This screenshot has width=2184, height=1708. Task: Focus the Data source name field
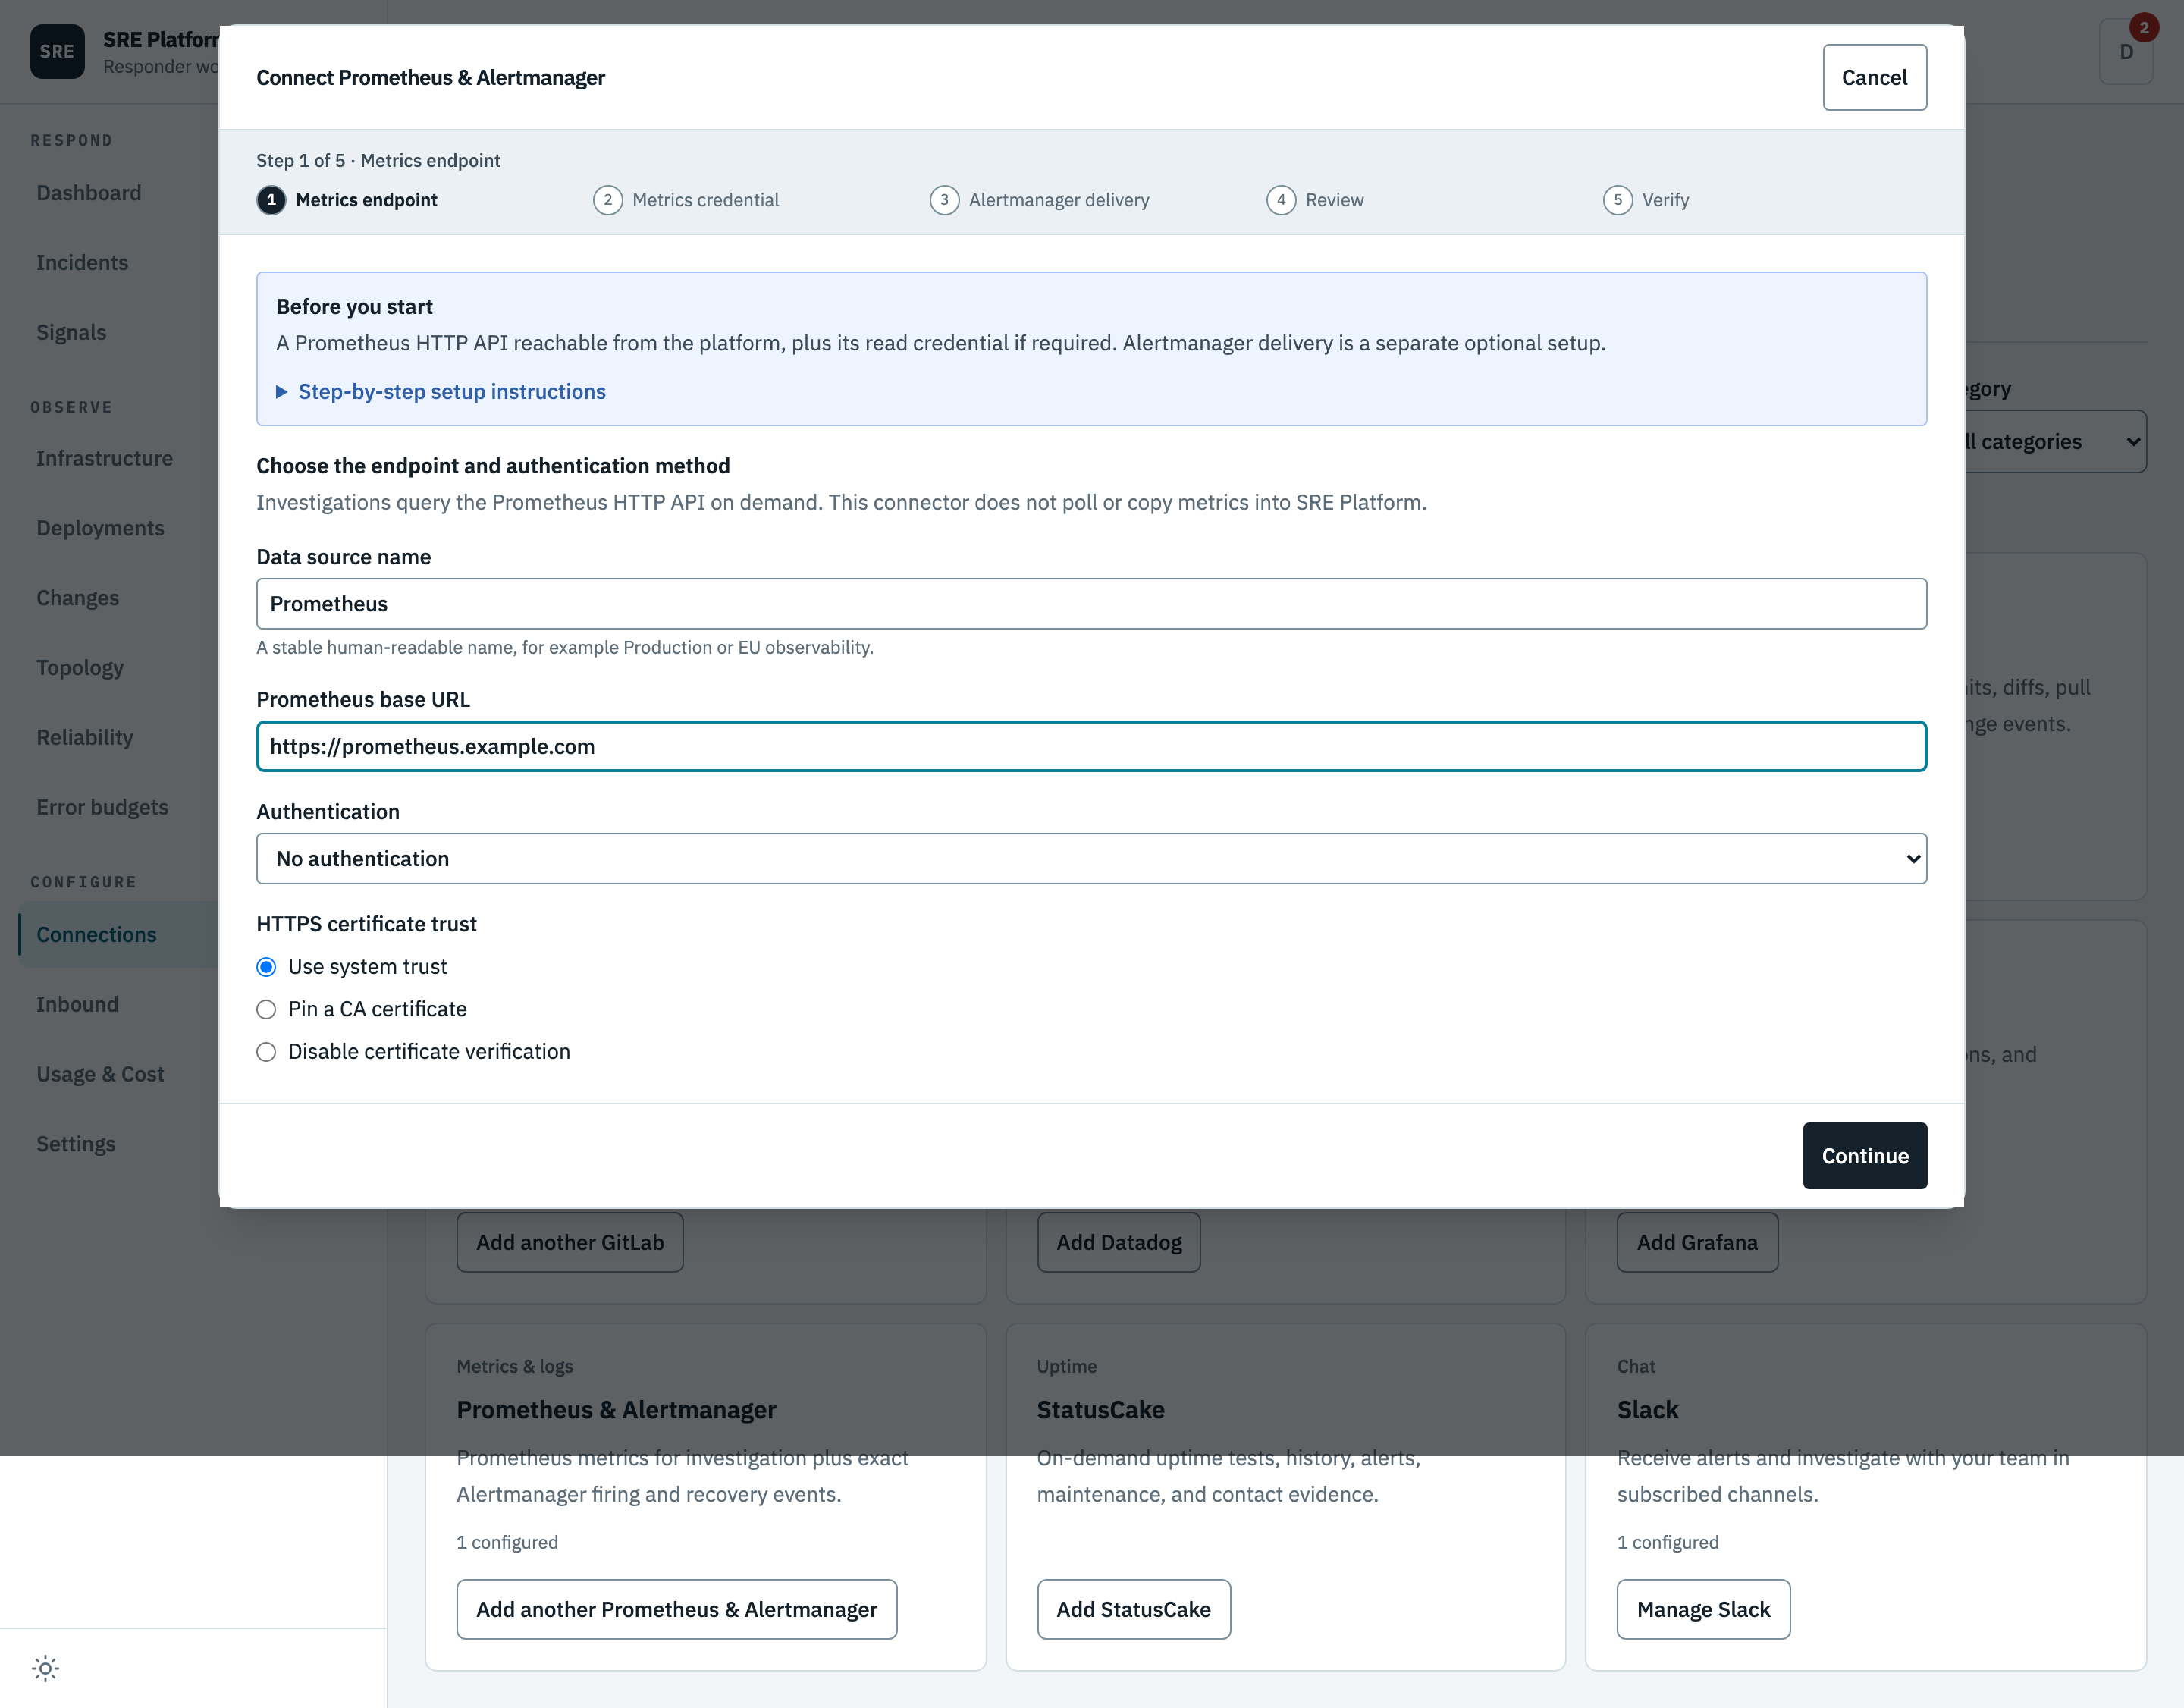(1091, 604)
